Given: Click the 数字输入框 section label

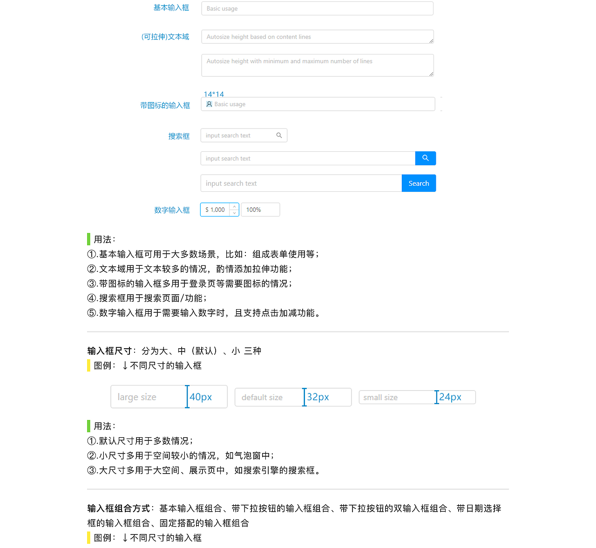Looking at the screenshot, I should pos(172,210).
